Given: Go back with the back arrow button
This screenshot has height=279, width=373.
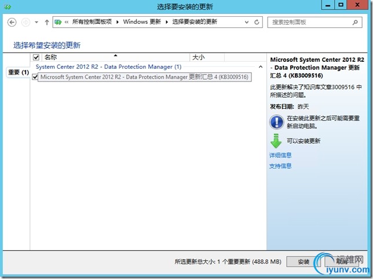Looking at the screenshot, I should pos(12,23).
